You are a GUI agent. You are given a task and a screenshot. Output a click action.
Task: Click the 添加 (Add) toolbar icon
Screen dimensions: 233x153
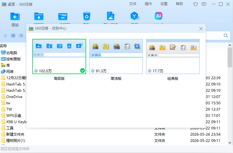(x=15, y=16)
